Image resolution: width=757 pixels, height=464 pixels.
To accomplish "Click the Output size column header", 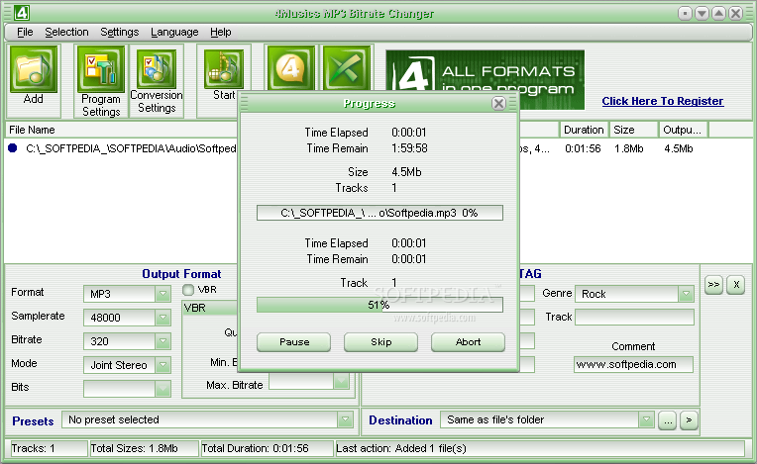I will 683,130.
